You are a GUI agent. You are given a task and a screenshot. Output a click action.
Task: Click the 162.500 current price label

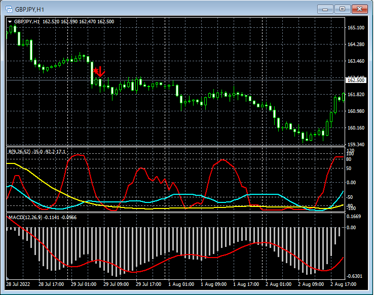tap(356, 80)
